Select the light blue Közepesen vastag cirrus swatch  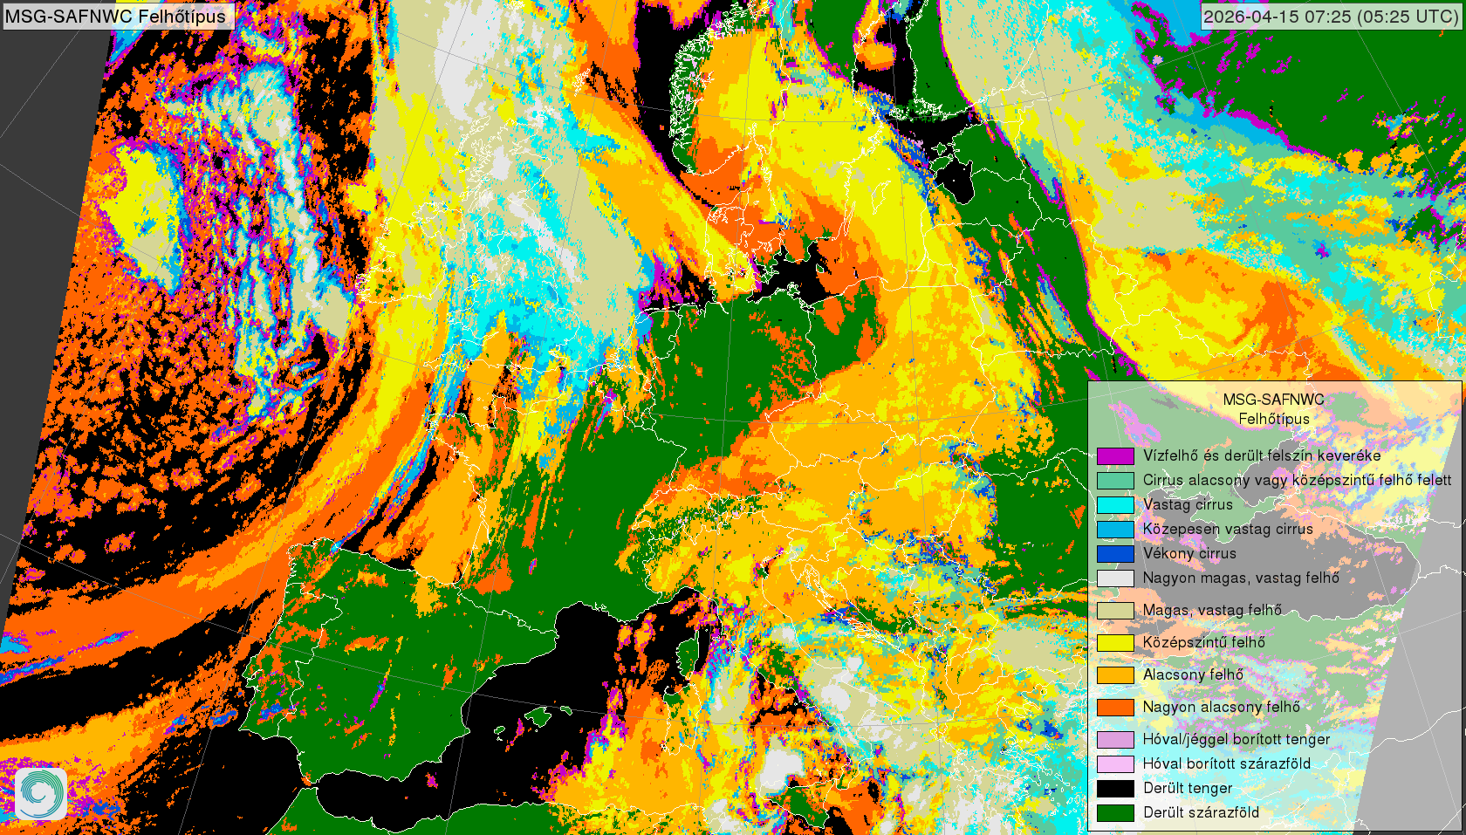(1114, 529)
